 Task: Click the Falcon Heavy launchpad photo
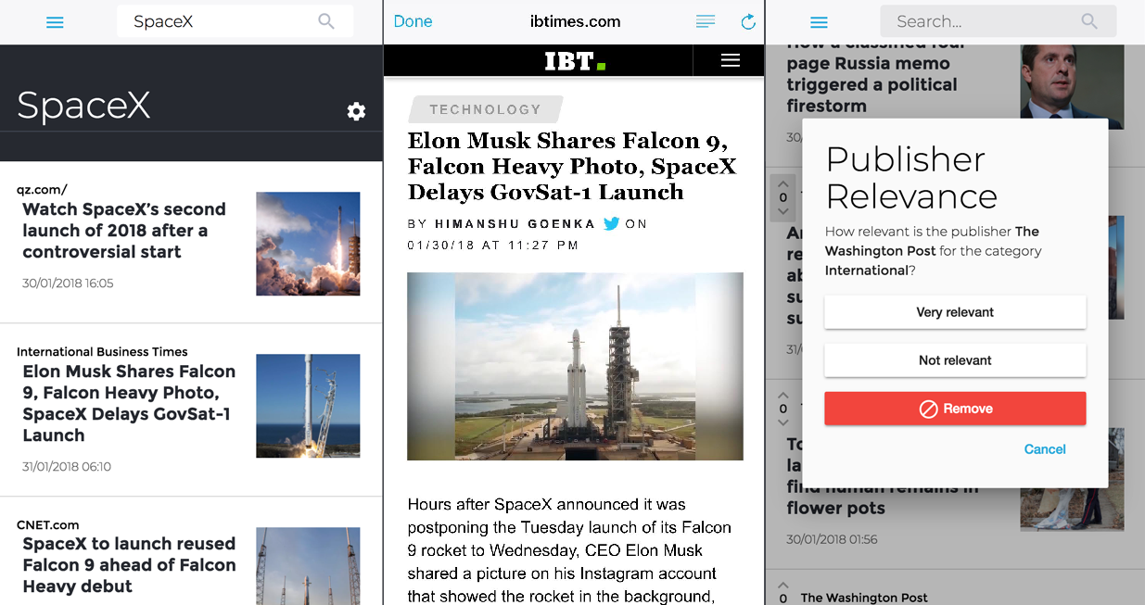coord(575,366)
